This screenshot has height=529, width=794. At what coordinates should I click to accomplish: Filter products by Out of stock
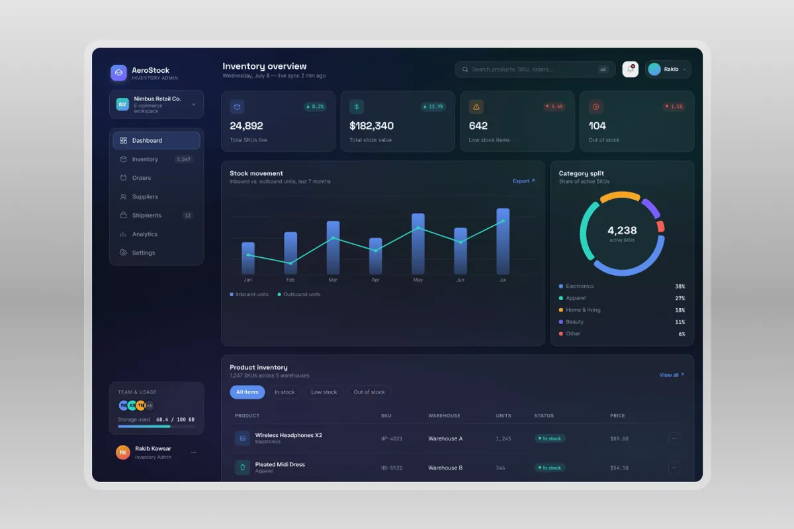coord(369,392)
